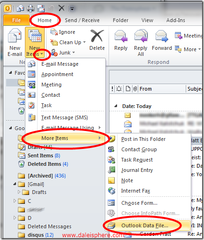Click the print icon in quick access toolbar
The height and width of the screenshot is (240, 204).
point(31,8)
